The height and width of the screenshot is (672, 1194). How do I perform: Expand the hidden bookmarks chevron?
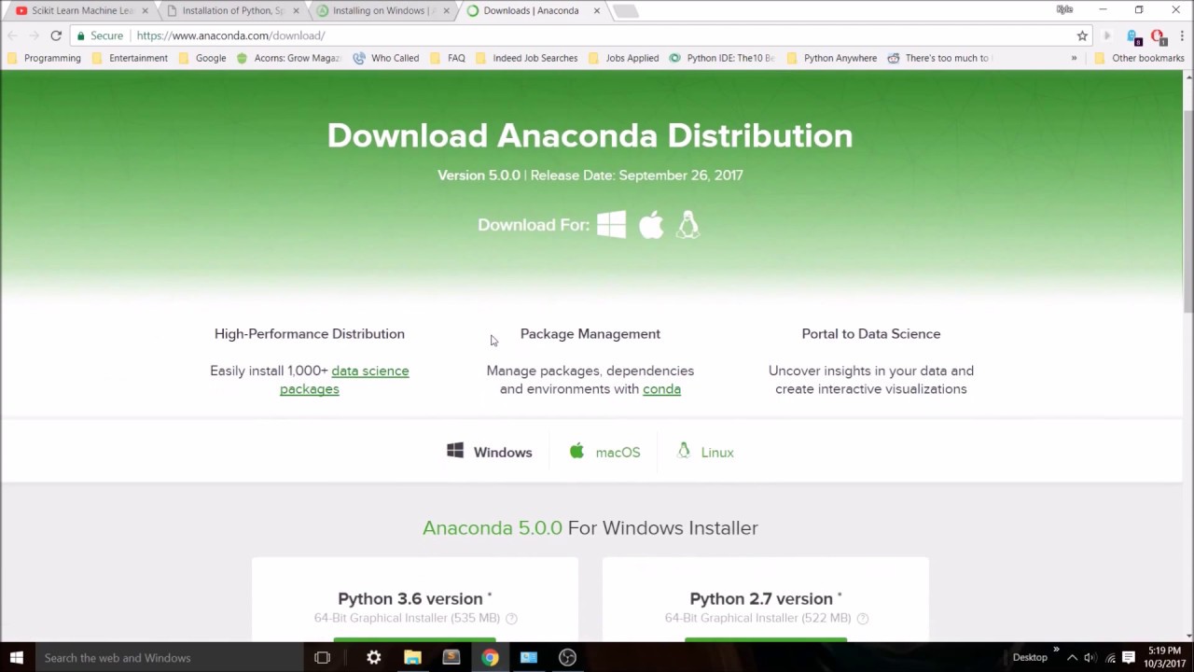(x=1074, y=58)
